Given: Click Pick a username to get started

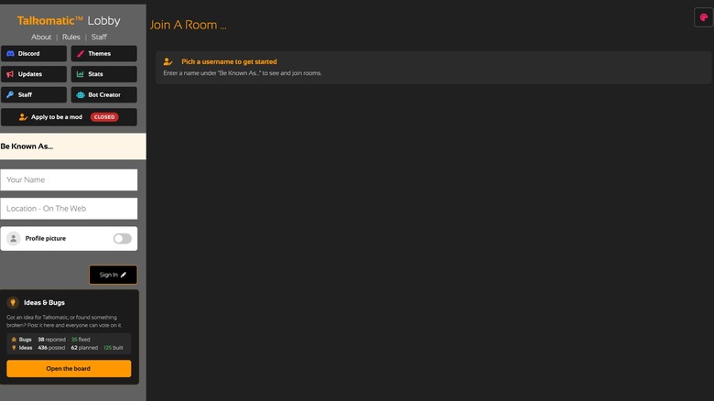Looking at the screenshot, I should point(229,61).
